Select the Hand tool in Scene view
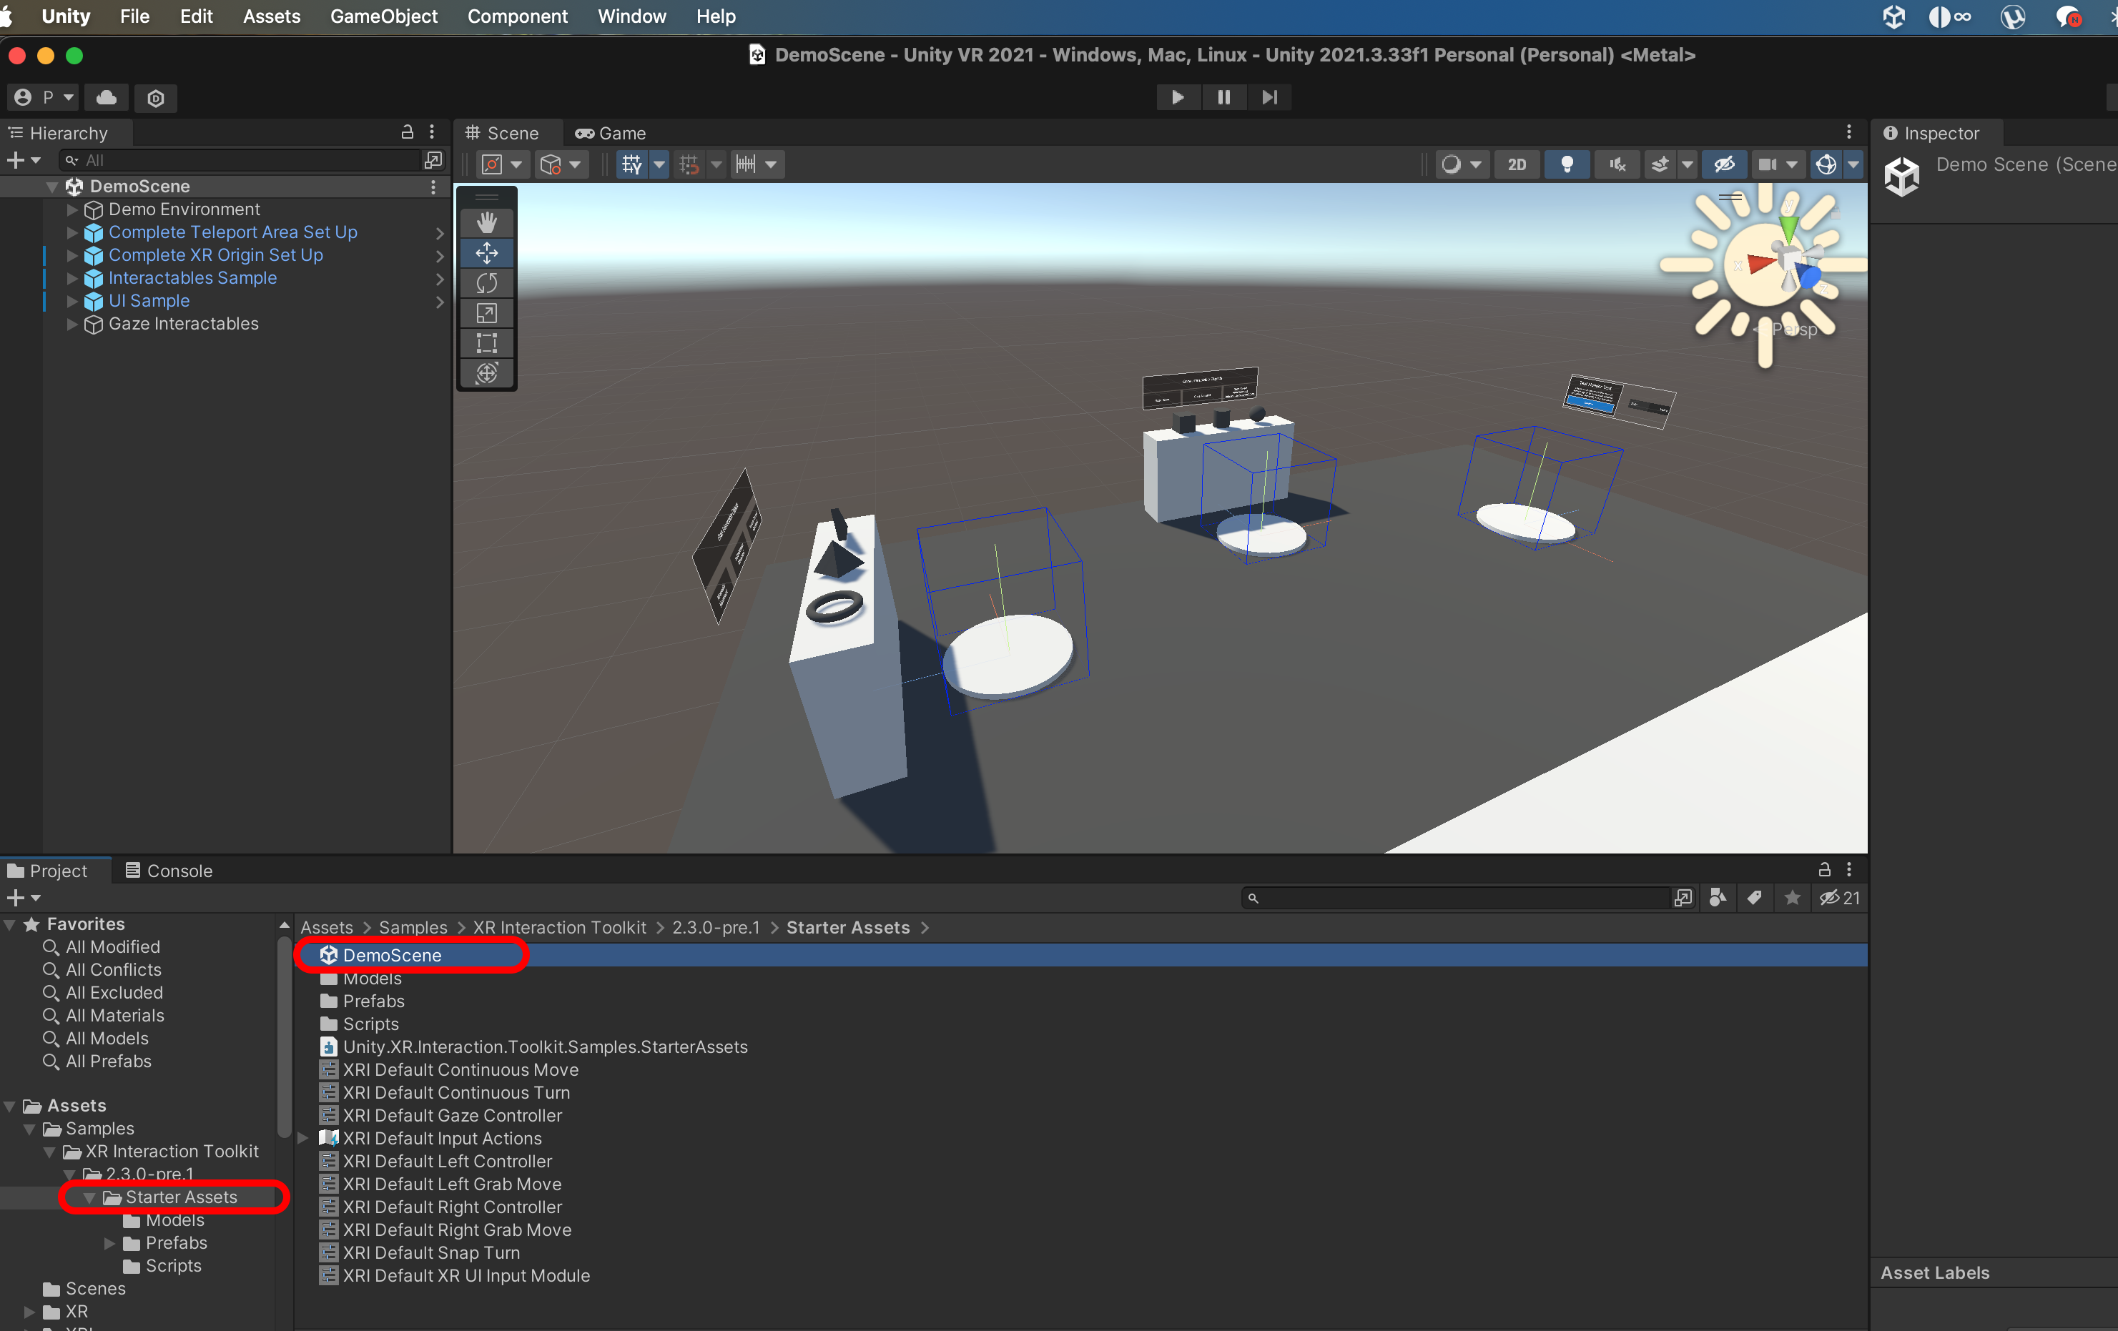The height and width of the screenshot is (1331, 2118). (486, 222)
